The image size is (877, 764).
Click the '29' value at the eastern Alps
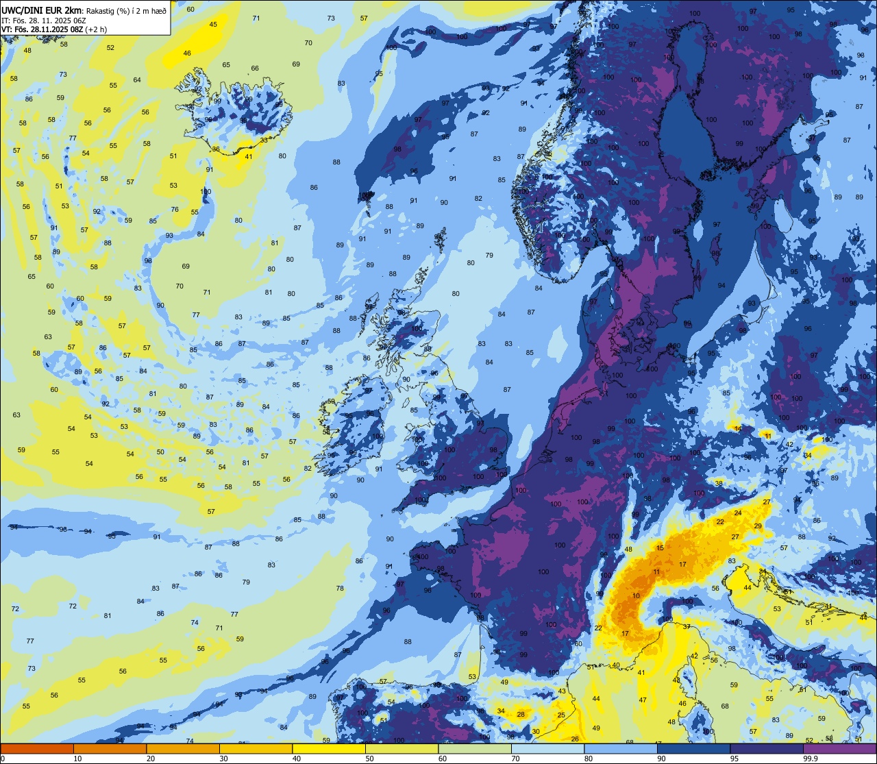coord(758,526)
